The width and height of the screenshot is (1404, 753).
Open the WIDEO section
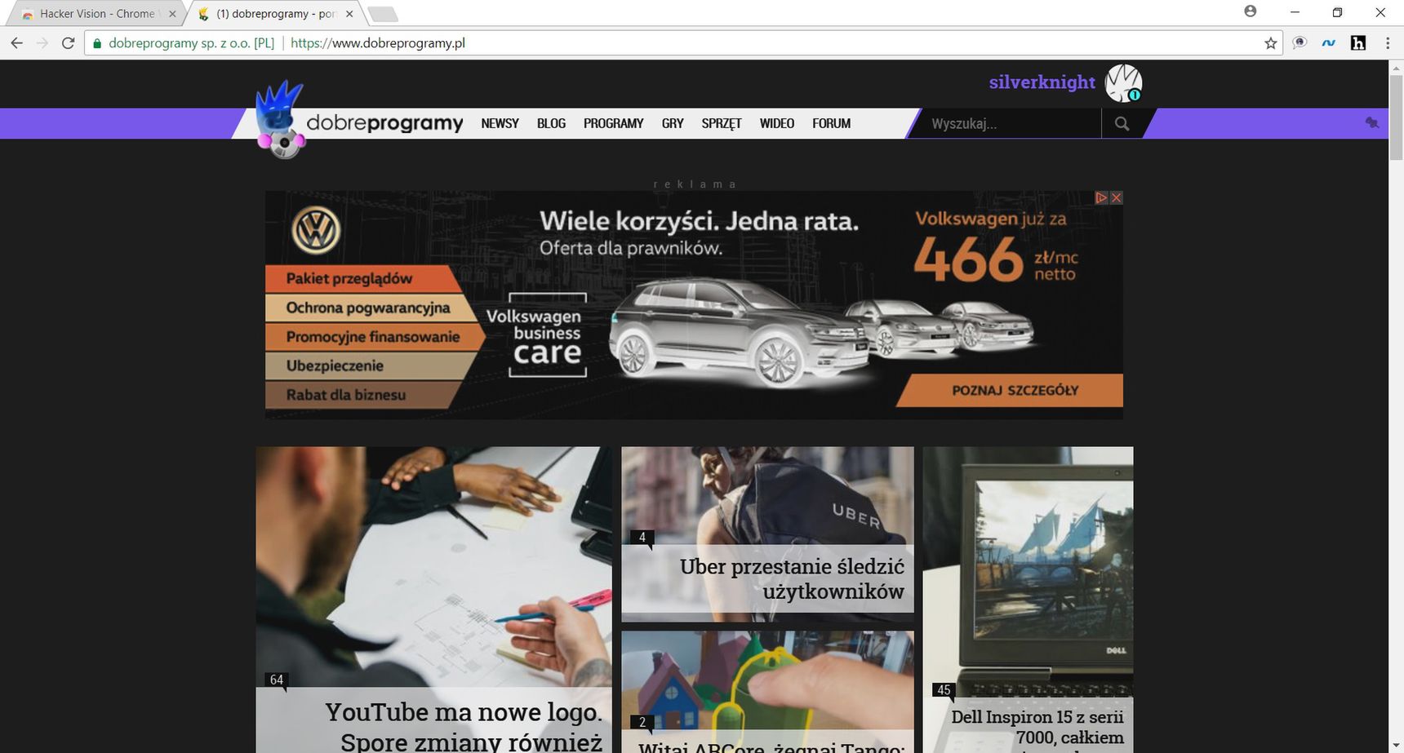coord(776,123)
